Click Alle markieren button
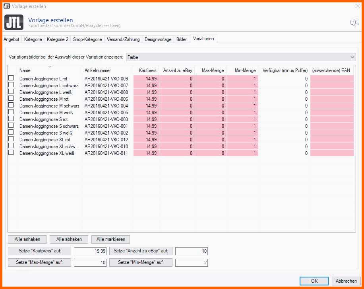The height and width of the screenshot is (289, 364). (x=110, y=239)
